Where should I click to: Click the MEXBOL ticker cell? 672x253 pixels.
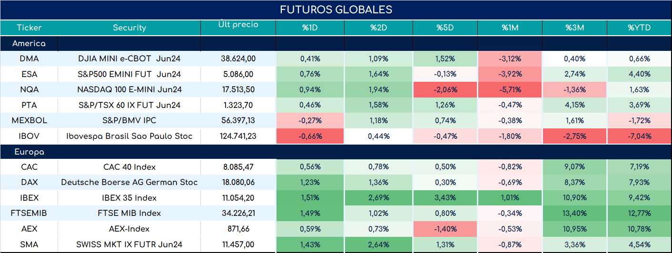pos(29,121)
